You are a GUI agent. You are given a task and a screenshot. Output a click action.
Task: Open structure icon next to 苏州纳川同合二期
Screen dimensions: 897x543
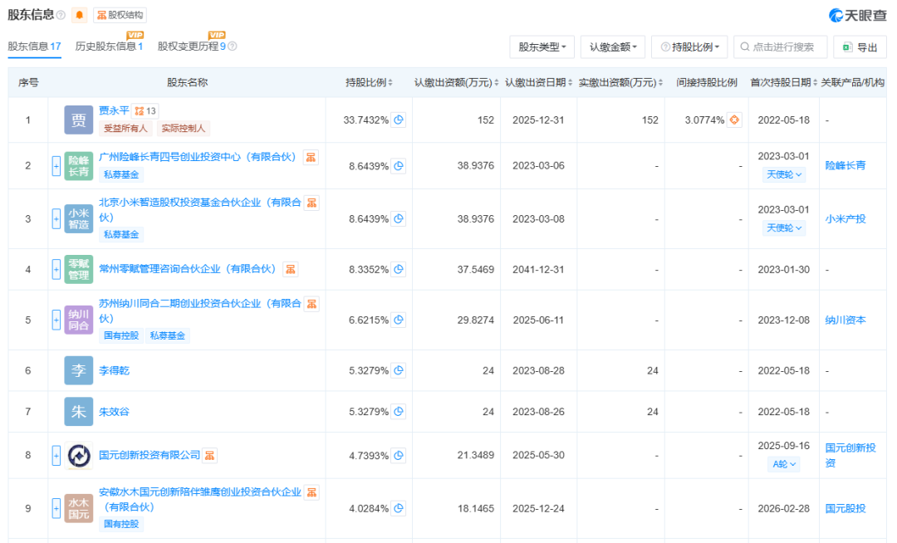click(311, 304)
